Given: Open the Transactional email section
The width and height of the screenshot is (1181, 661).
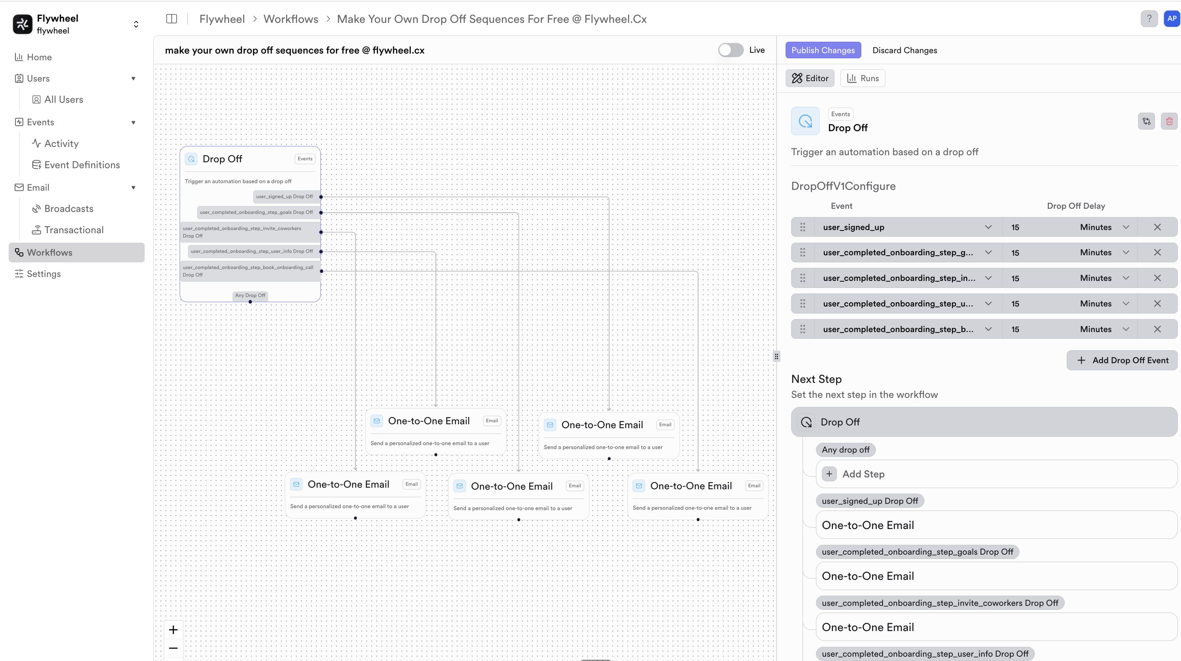Looking at the screenshot, I should tap(74, 230).
